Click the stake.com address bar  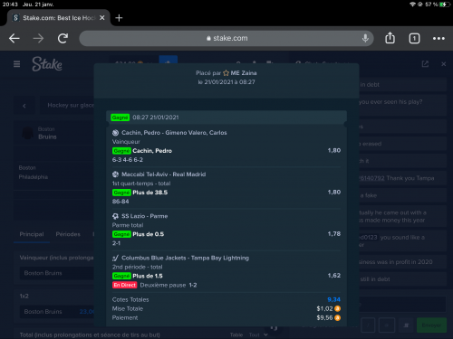point(226,38)
